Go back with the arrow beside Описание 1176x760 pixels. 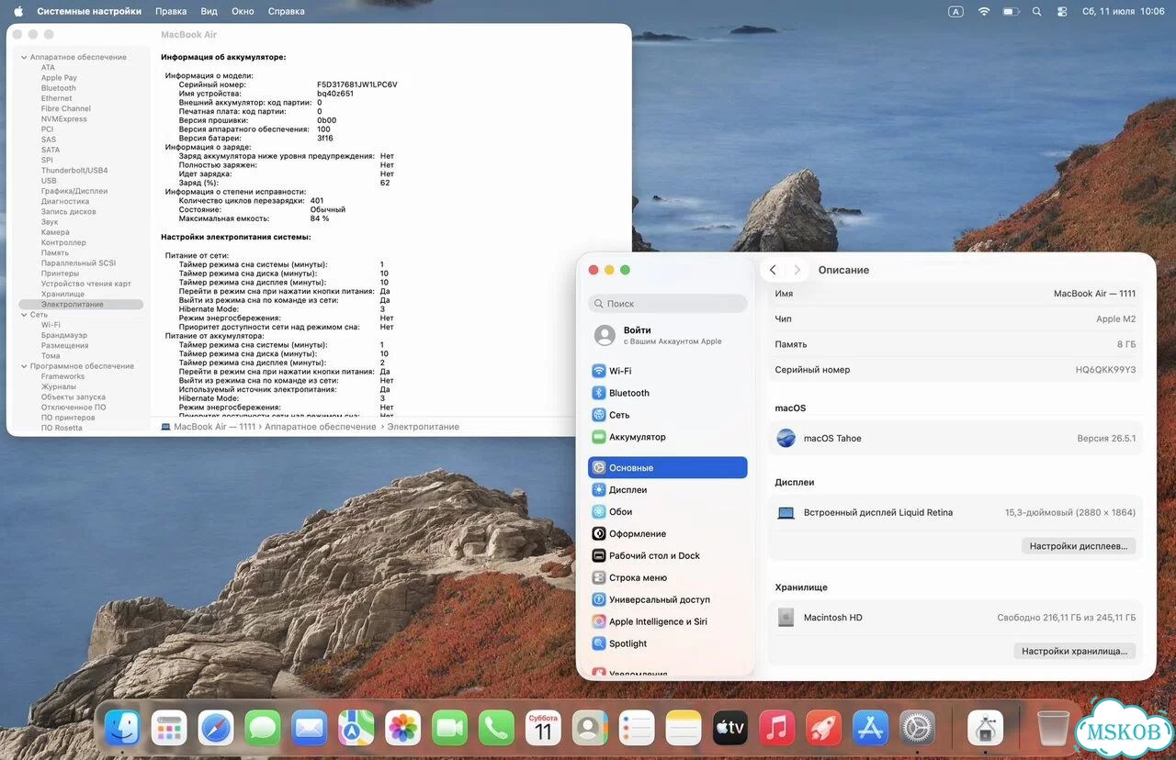[773, 270]
